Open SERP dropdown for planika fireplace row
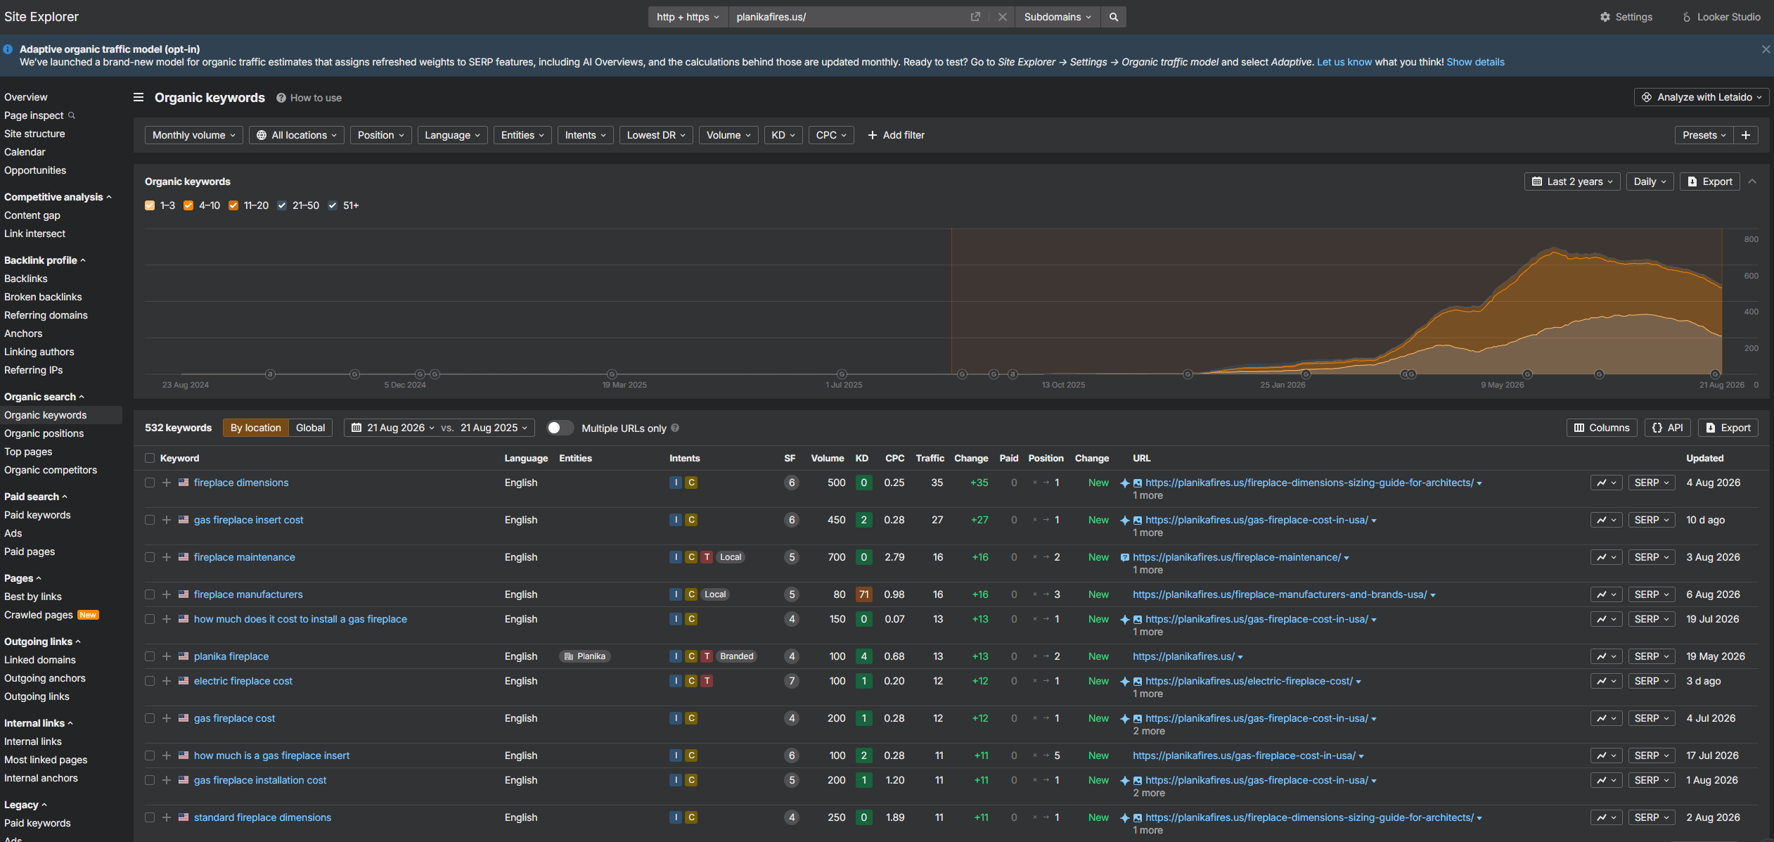The image size is (1774, 842). 1651,656
